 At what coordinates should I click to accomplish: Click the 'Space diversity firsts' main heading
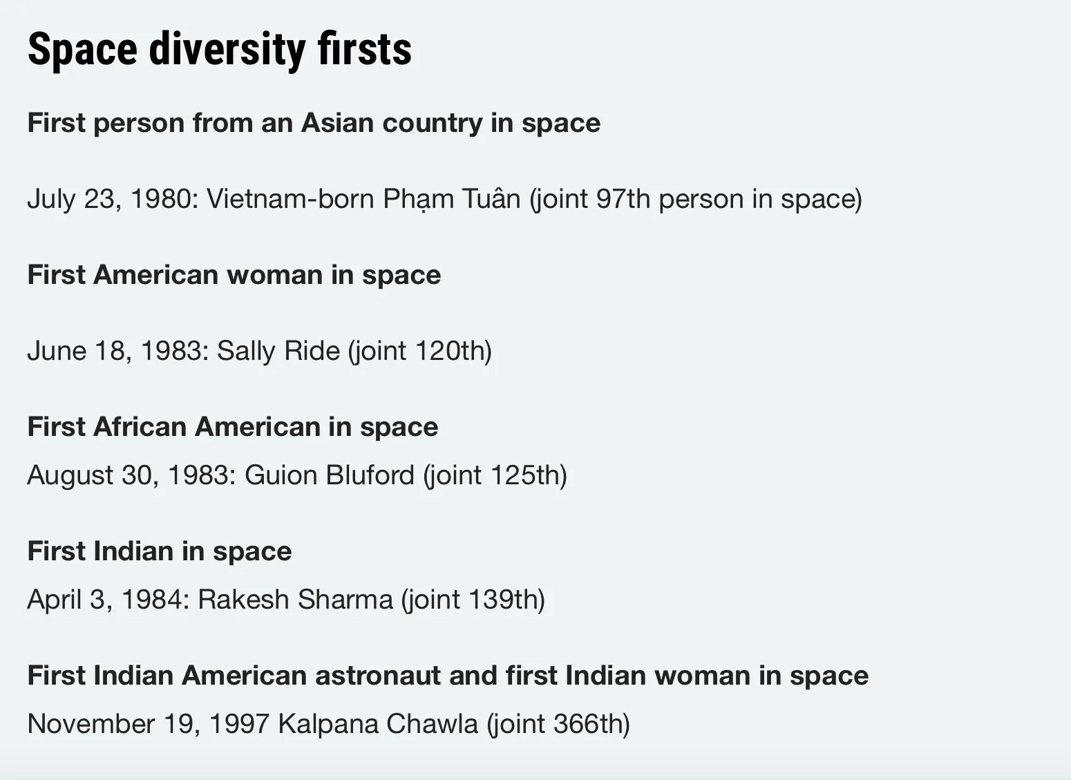[219, 50]
